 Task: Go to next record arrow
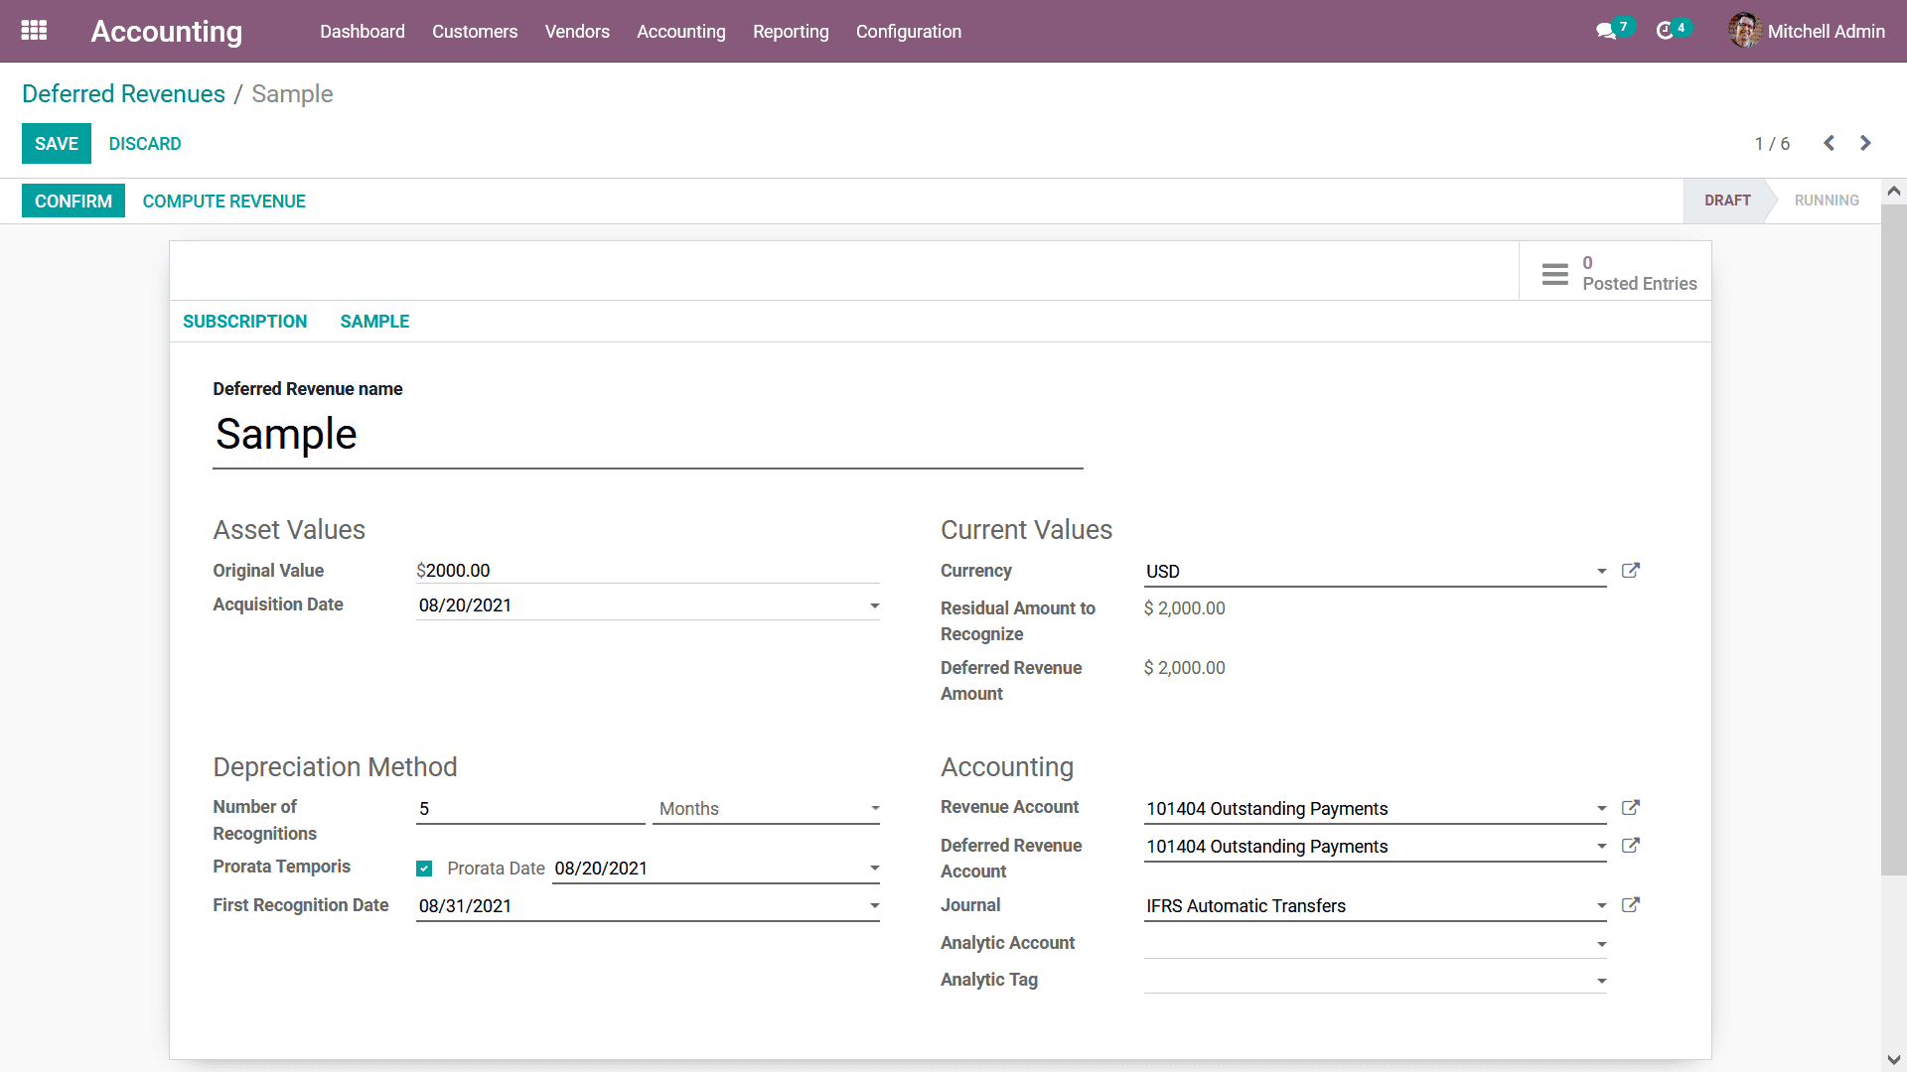[x=1865, y=143]
